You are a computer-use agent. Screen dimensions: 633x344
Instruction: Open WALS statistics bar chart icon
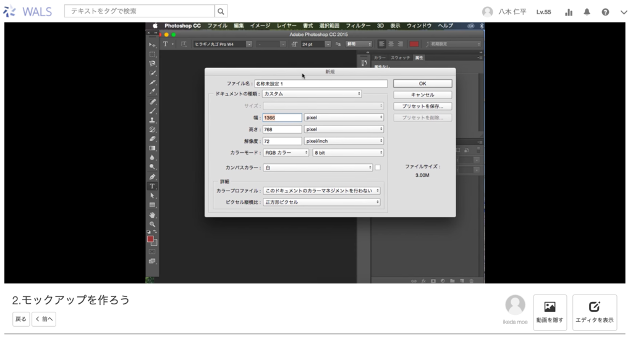(x=569, y=12)
